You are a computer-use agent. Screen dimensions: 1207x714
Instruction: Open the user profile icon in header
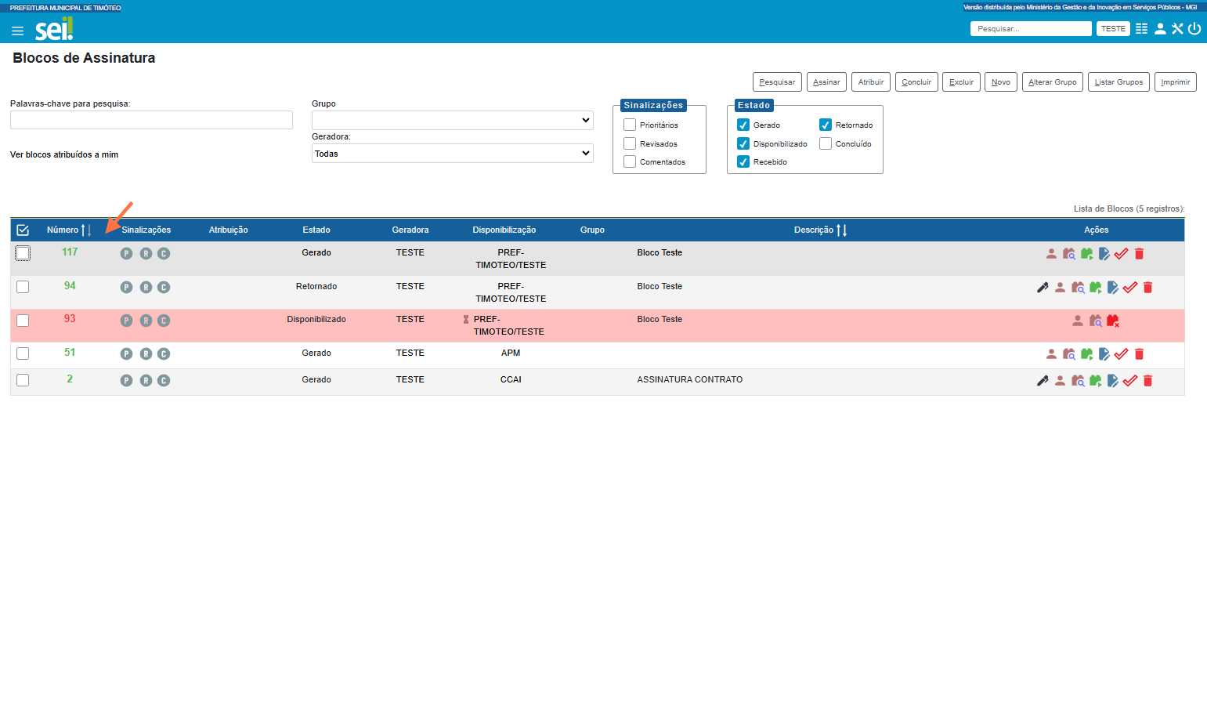click(1160, 29)
